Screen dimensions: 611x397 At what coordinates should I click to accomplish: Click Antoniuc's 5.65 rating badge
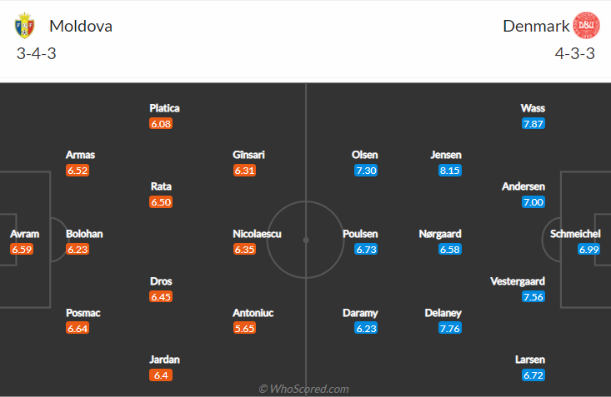(245, 328)
